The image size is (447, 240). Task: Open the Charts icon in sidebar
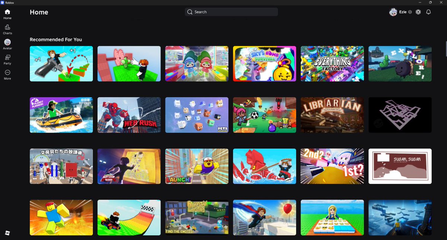(7, 27)
